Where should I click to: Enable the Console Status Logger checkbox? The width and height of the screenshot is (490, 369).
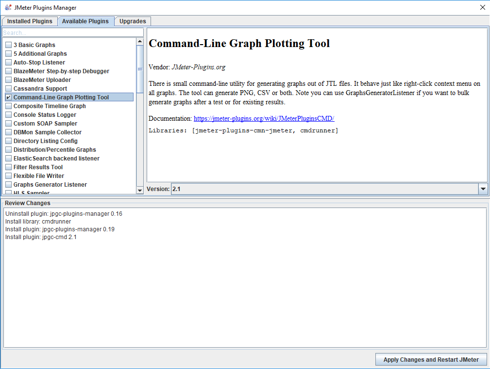tap(8, 115)
